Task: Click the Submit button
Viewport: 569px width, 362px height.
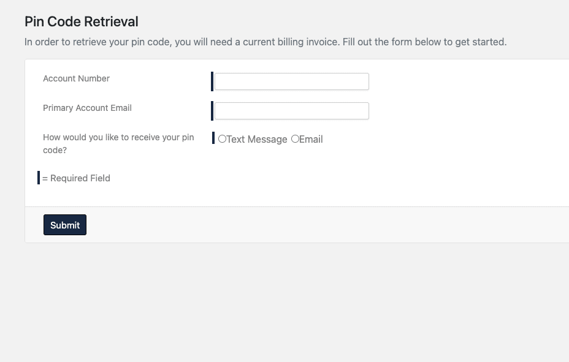Action: [x=65, y=225]
